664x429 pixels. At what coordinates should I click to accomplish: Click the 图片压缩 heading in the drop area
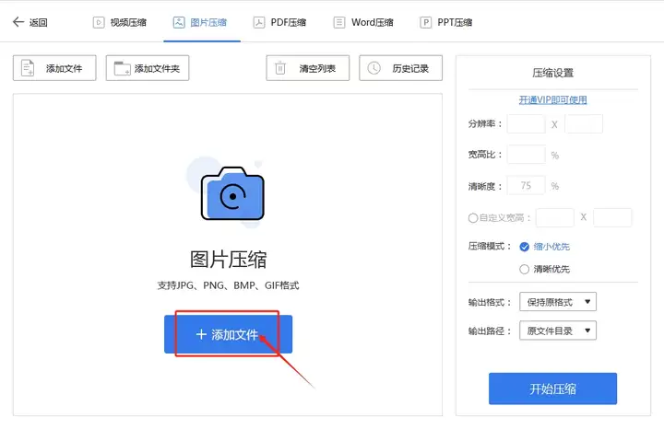(x=229, y=259)
